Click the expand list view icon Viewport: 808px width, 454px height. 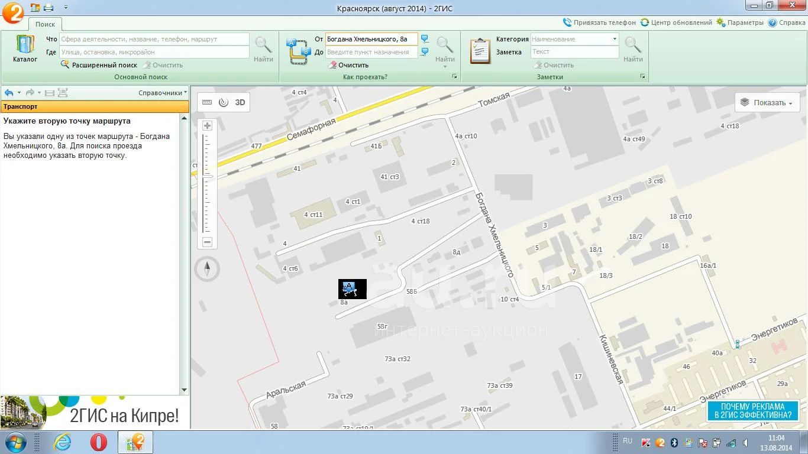[63, 93]
